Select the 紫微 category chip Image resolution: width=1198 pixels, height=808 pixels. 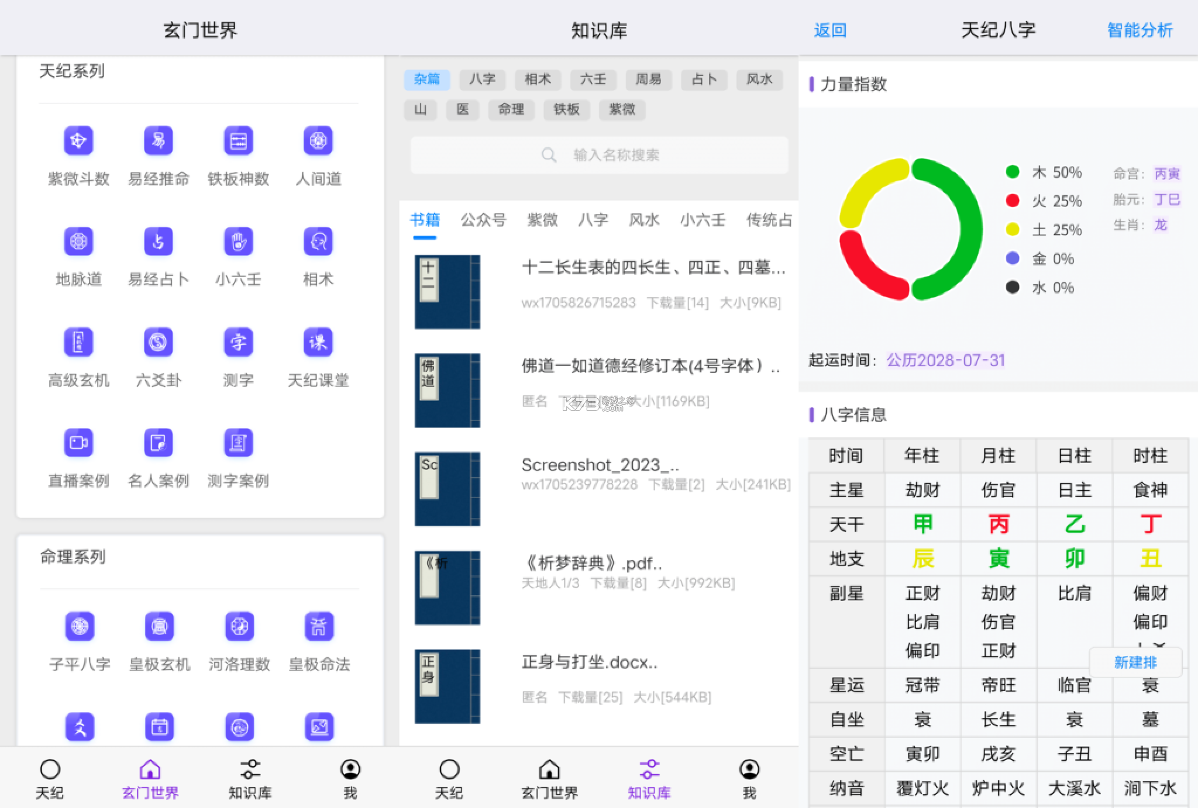622,109
